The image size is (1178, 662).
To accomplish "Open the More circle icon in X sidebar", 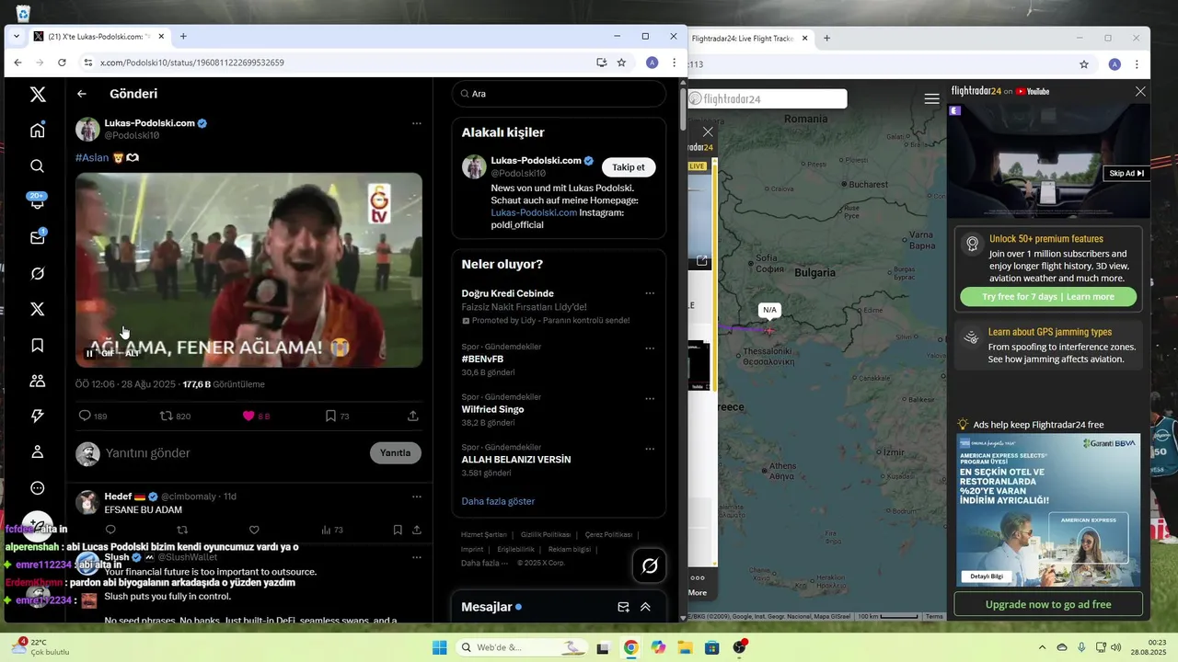I will 37,488.
